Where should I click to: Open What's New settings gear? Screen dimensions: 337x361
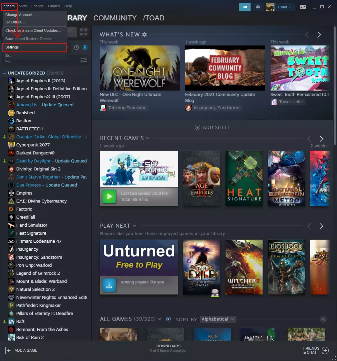144,34
